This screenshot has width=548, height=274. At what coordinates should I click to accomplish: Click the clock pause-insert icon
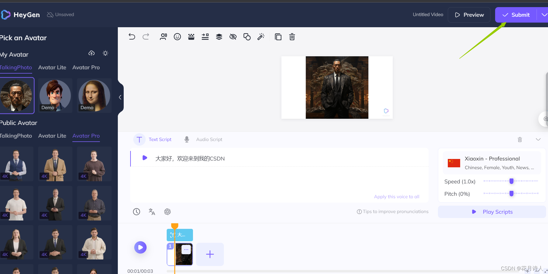coord(136,212)
